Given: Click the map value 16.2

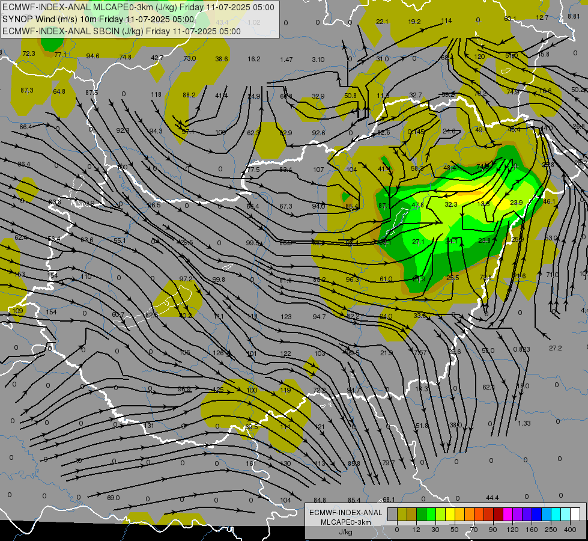Looking at the screenshot, I should tap(254, 59).
